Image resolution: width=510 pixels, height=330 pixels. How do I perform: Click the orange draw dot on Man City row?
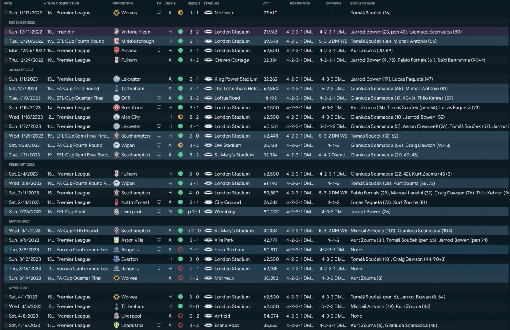pyautogui.click(x=180, y=117)
